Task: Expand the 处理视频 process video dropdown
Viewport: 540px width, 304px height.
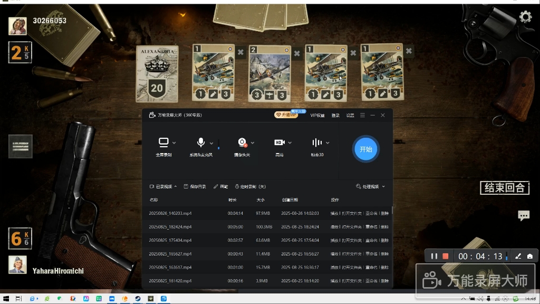Action: pos(371,186)
